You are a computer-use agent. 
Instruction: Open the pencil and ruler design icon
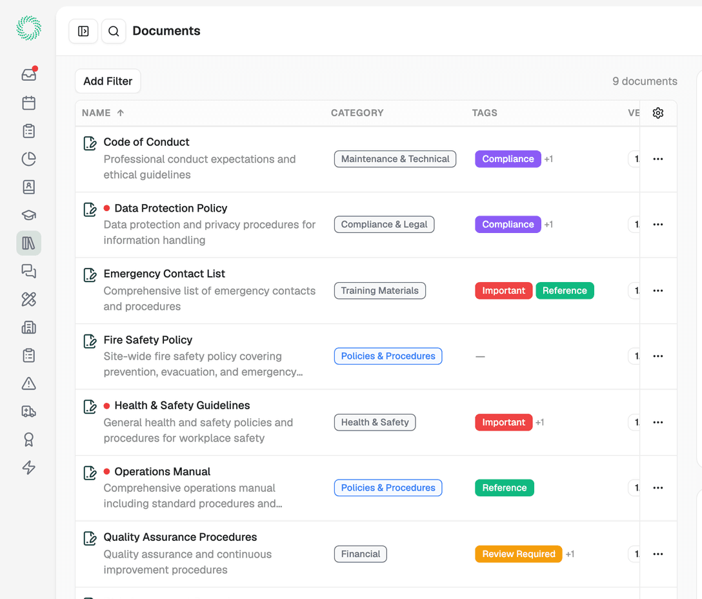(x=28, y=299)
